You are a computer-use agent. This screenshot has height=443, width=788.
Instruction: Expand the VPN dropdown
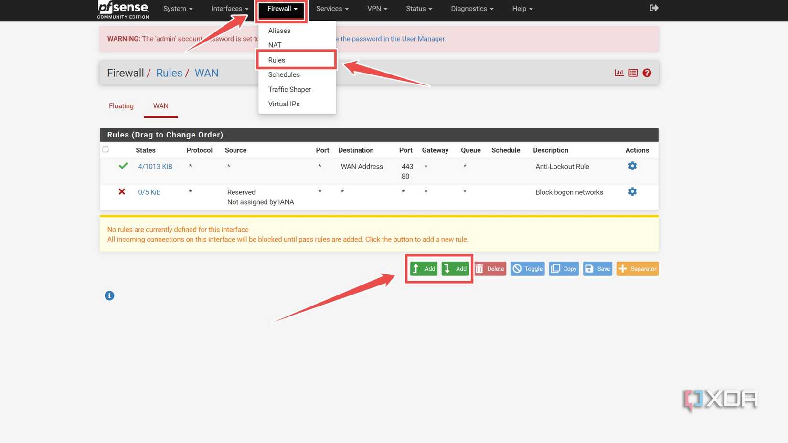[x=377, y=8]
